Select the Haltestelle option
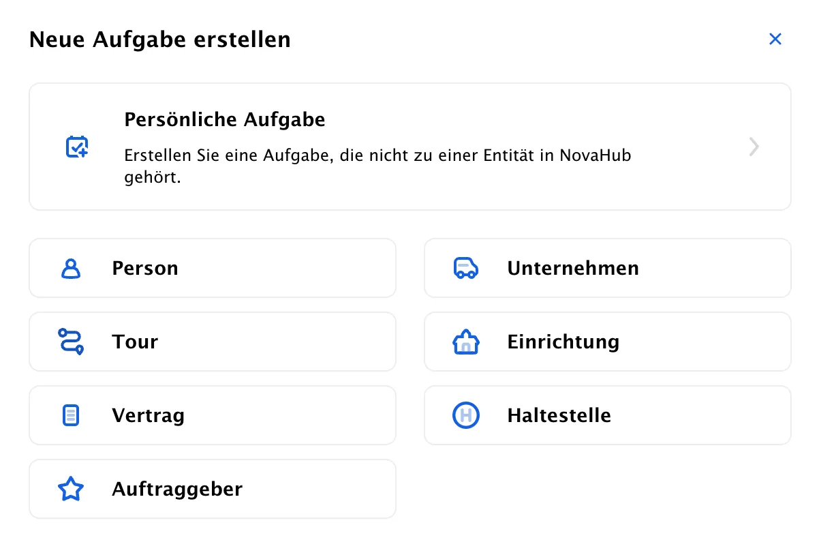819x540 pixels. pyautogui.click(x=608, y=415)
